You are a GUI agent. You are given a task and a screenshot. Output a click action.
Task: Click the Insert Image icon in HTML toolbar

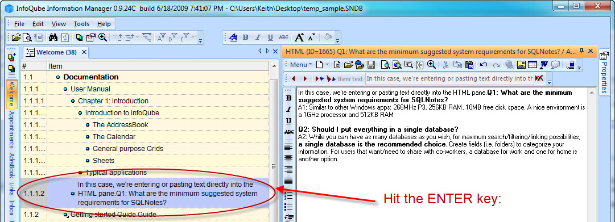pyautogui.click(x=521, y=65)
